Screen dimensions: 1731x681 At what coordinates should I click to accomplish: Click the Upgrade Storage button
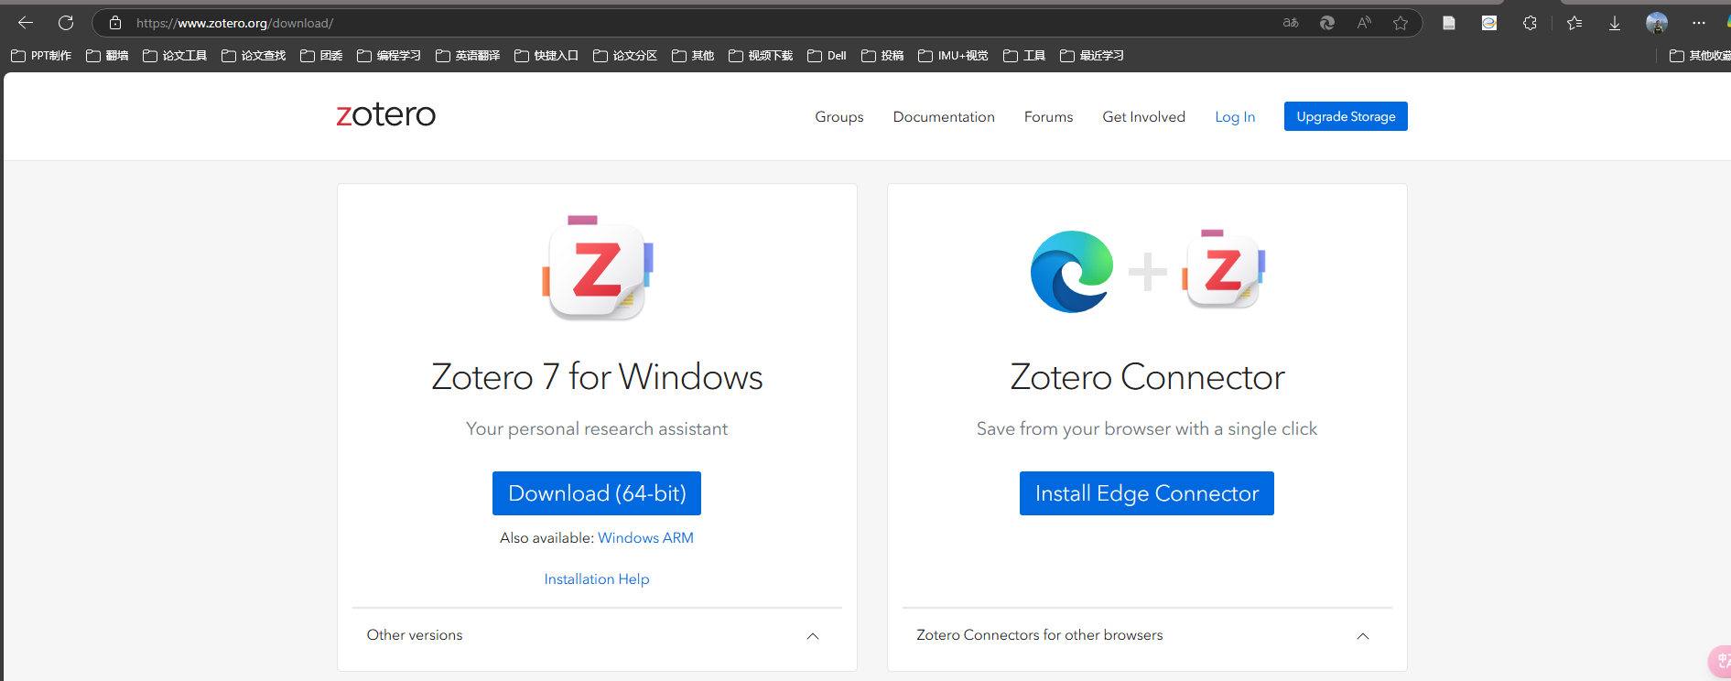pyautogui.click(x=1346, y=116)
